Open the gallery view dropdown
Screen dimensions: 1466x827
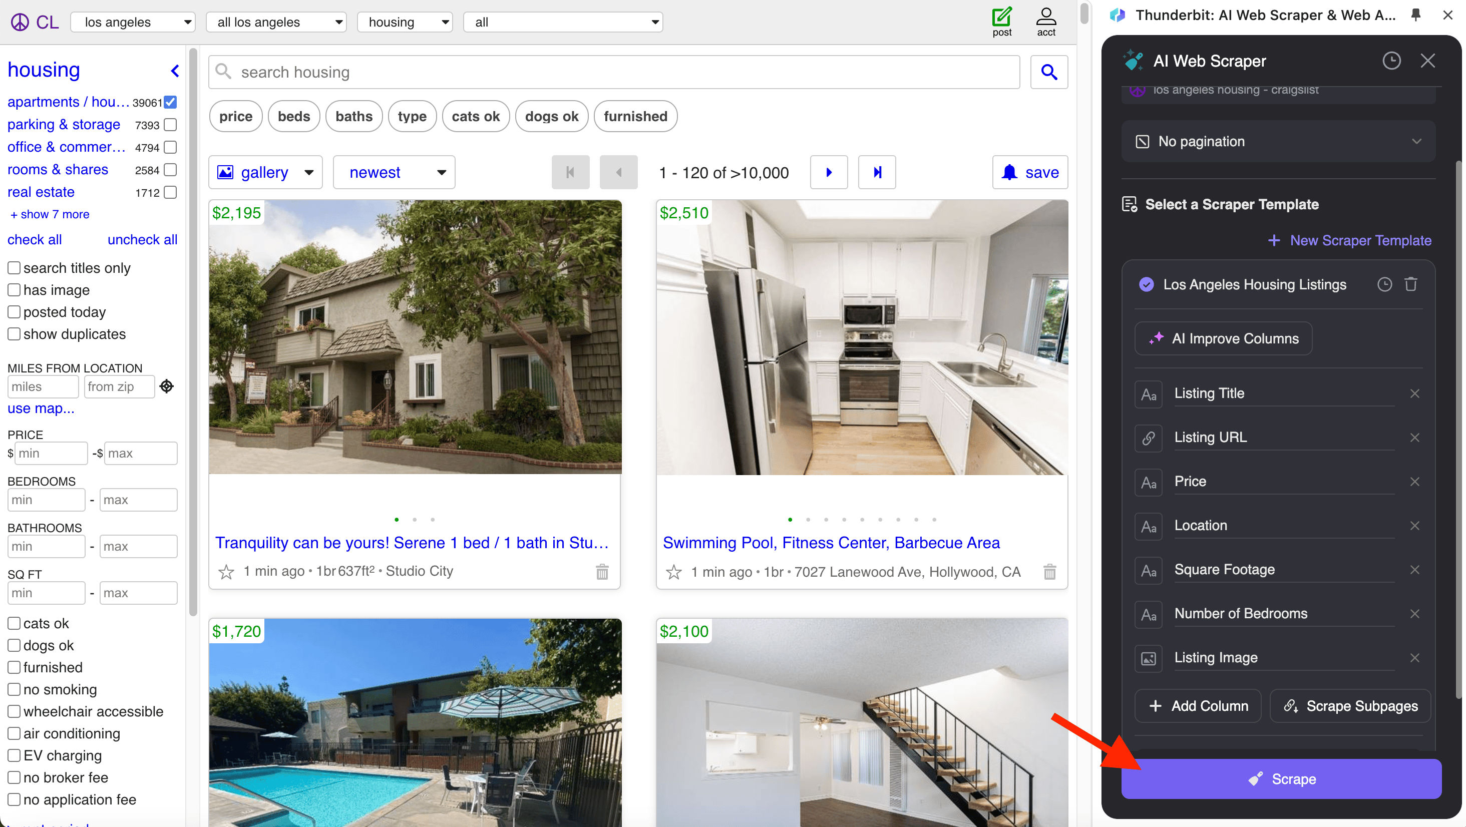(x=265, y=172)
